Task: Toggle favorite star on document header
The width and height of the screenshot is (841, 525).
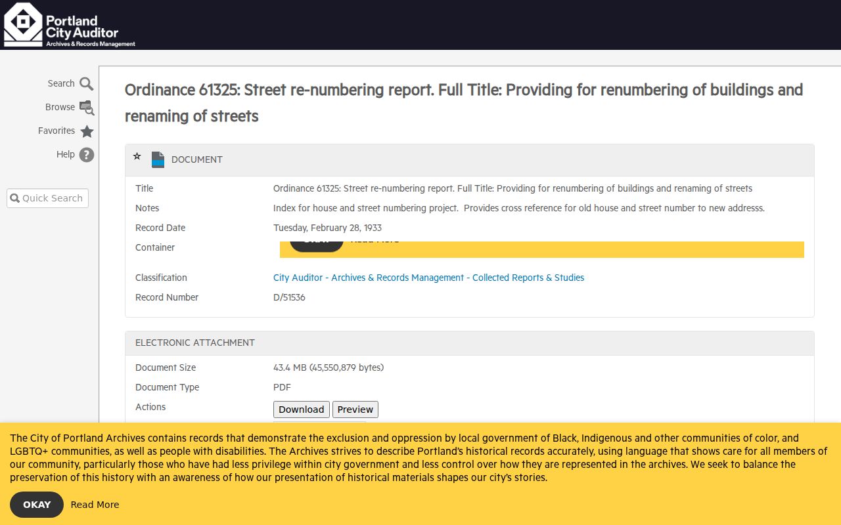Action: [x=137, y=156]
